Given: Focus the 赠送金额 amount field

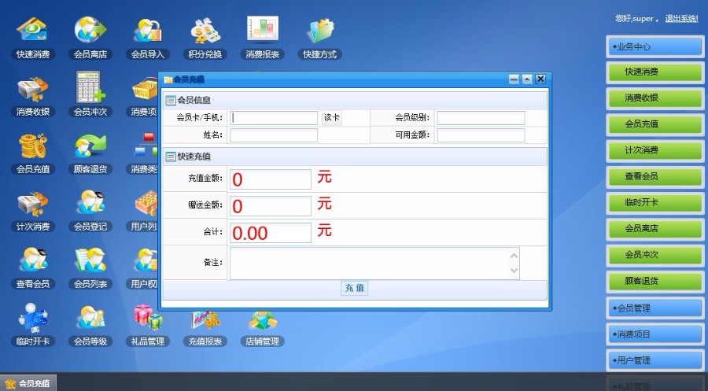Looking at the screenshot, I should [271, 206].
